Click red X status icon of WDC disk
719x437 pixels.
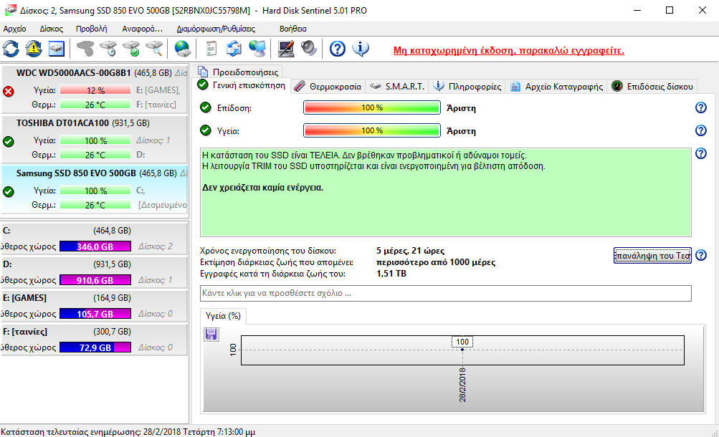tap(9, 92)
